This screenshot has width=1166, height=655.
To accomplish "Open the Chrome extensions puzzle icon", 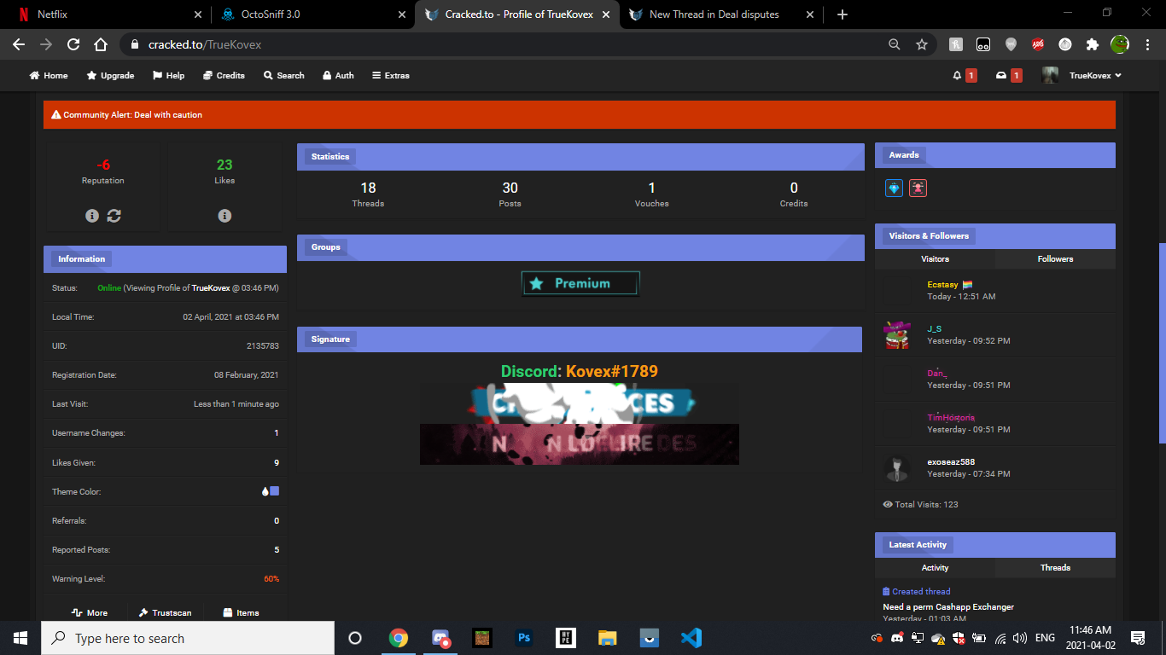I will coord(1092,44).
